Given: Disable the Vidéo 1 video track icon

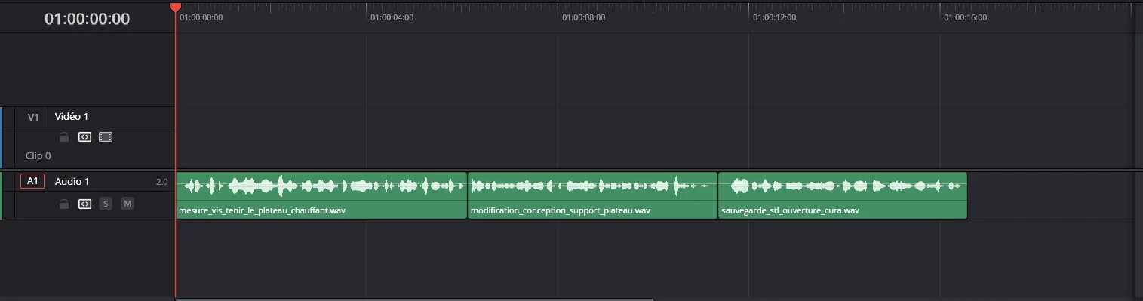Looking at the screenshot, I should [106, 137].
